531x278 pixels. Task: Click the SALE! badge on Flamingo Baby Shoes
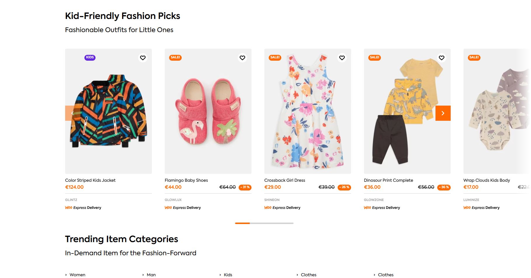175,57
